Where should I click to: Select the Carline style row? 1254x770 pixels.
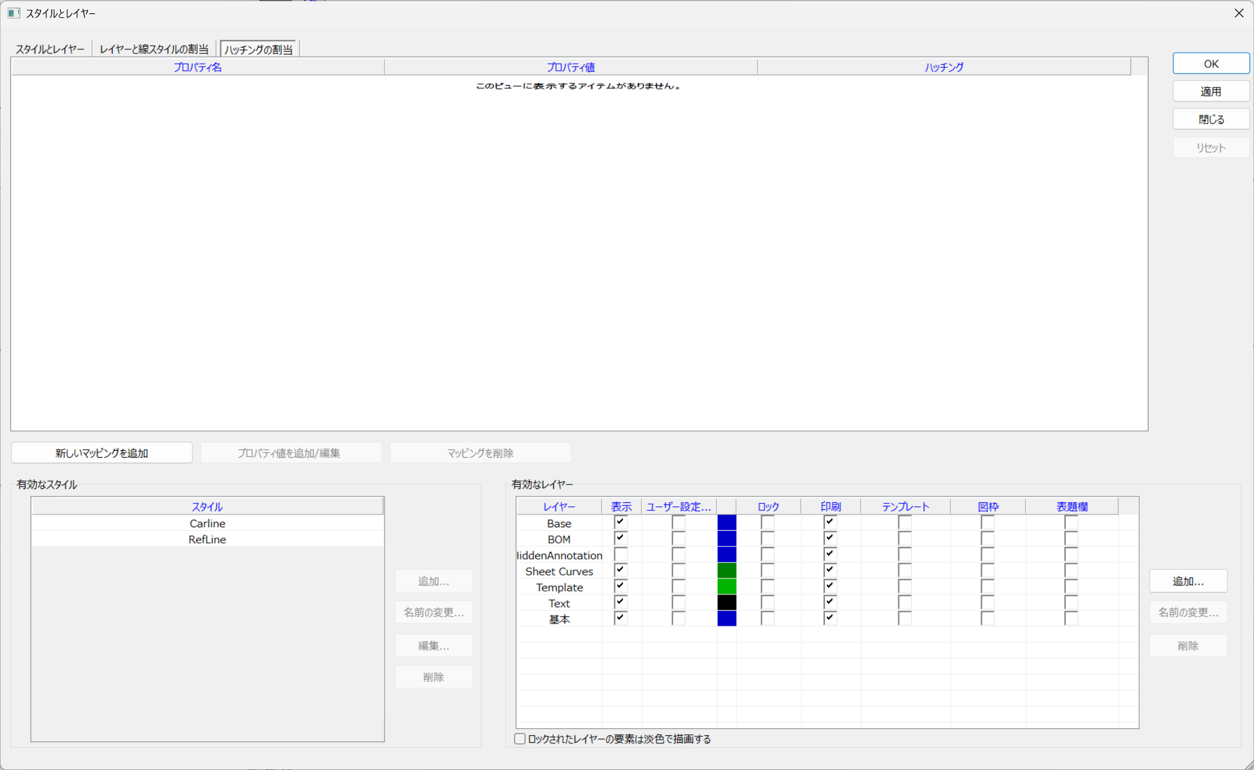point(207,523)
